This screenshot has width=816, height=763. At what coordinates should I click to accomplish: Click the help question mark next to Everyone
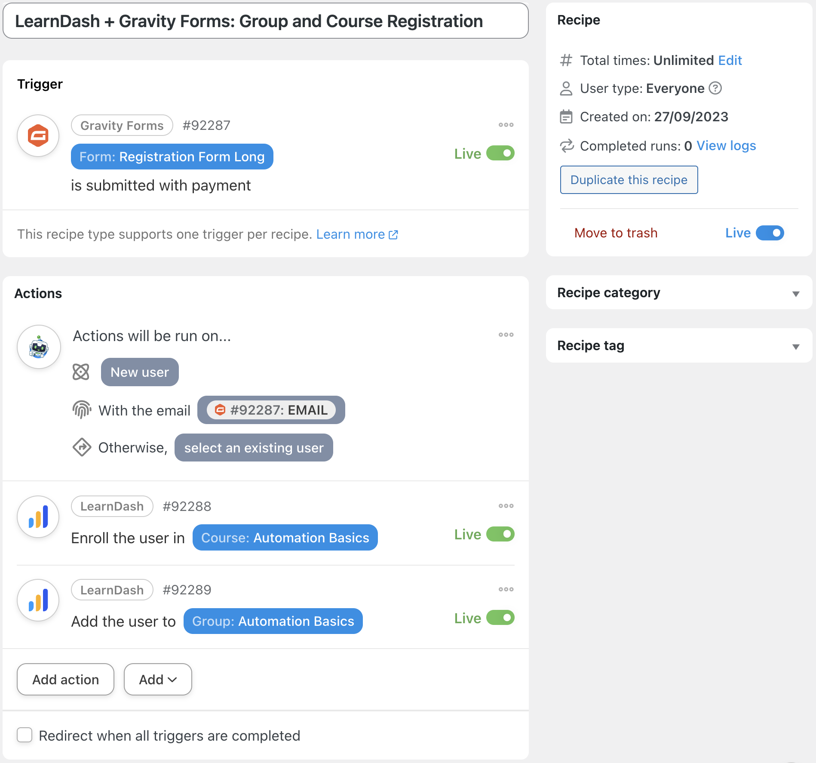(x=715, y=88)
